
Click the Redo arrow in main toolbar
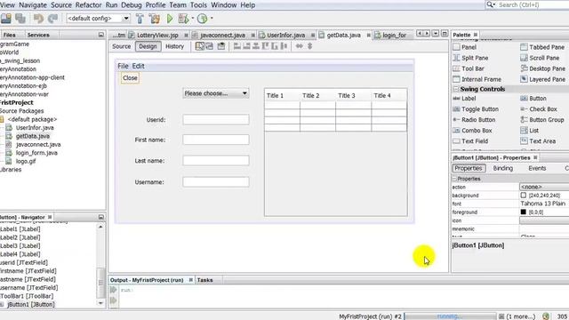click(x=52, y=19)
